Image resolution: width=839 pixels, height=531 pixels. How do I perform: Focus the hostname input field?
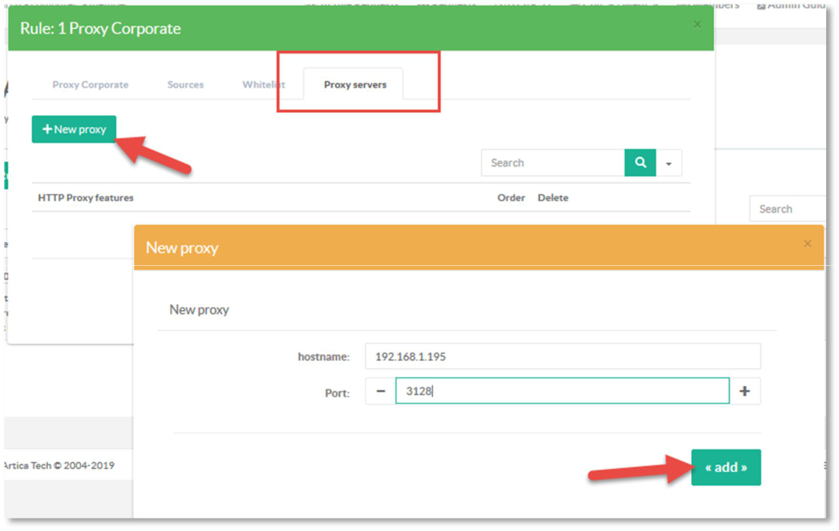[x=562, y=357]
